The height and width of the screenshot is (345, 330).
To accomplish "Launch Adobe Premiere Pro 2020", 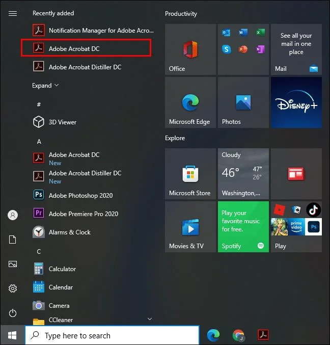I will point(75,214).
